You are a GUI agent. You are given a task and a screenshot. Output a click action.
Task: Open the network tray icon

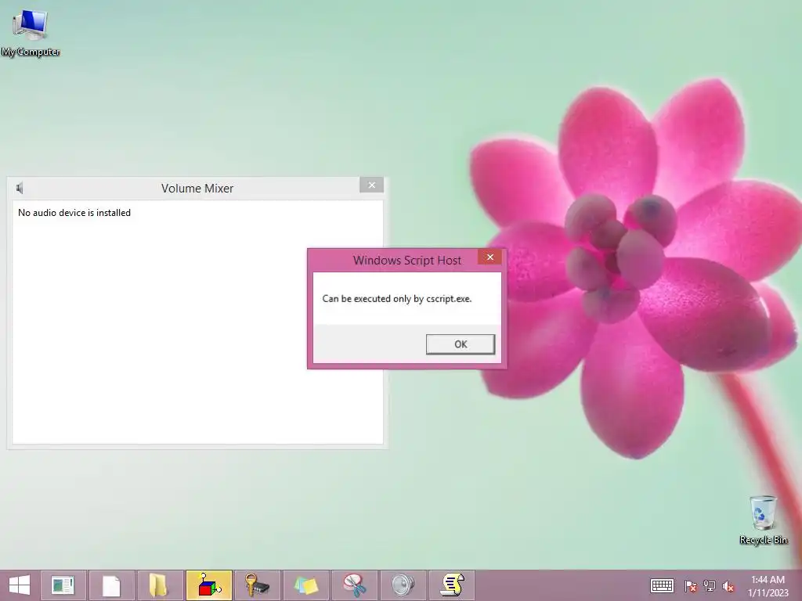tap(710, 586)
